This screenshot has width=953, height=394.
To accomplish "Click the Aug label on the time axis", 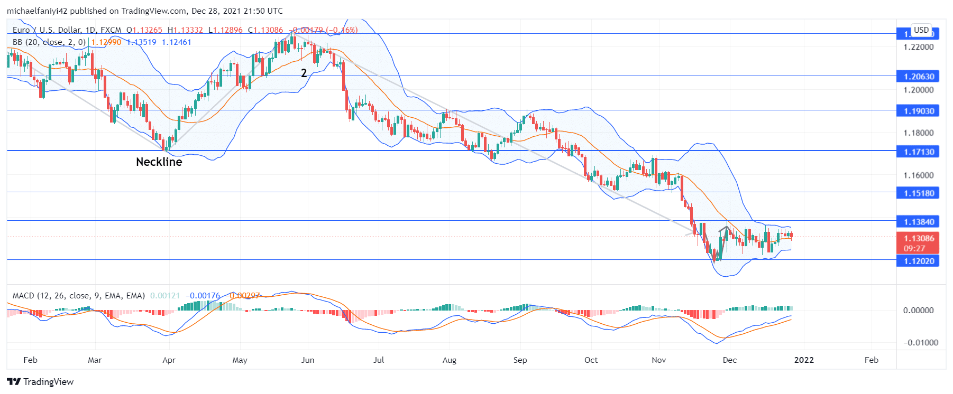I will click(449, 360).
